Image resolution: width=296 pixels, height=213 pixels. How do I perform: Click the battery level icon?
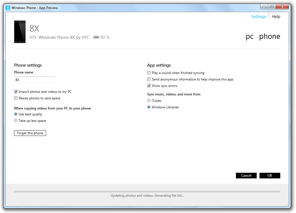tap(96, 37)
